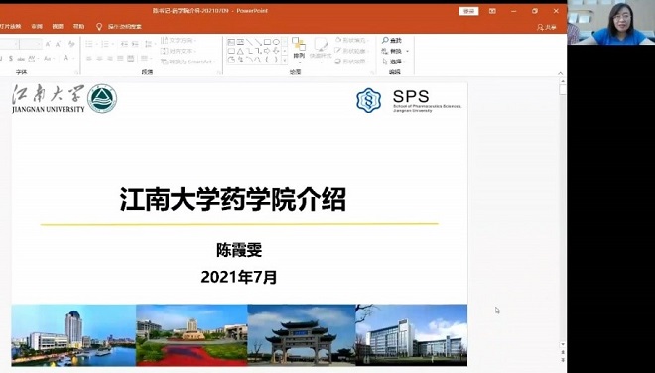Click the text shadow S button
The width and height of the screenshot is (655, 373).
11,59
